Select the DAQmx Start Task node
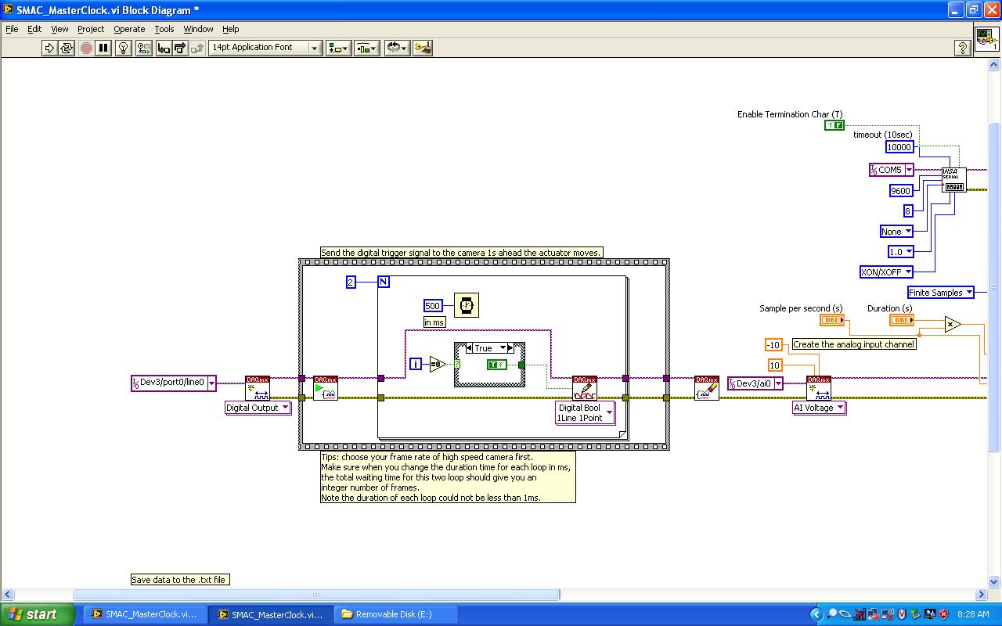This screenshot has width=1002, height=626. coord(326,388)
